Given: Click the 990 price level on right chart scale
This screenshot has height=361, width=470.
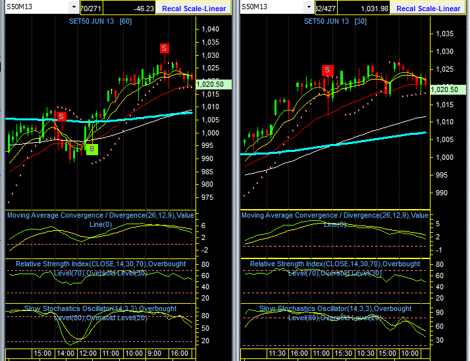Looking at the screenshot, I should click(x=442, y=193).
